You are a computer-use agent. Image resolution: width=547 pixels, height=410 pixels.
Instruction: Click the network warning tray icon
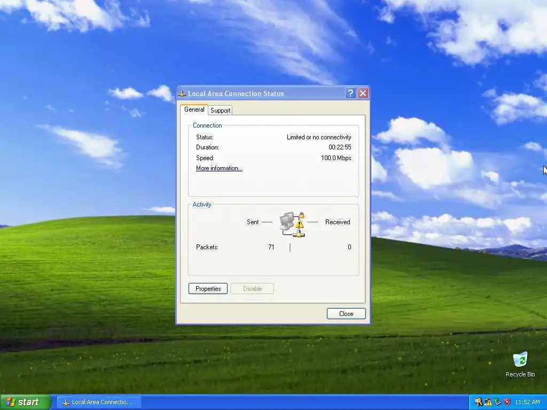point(488,402)
